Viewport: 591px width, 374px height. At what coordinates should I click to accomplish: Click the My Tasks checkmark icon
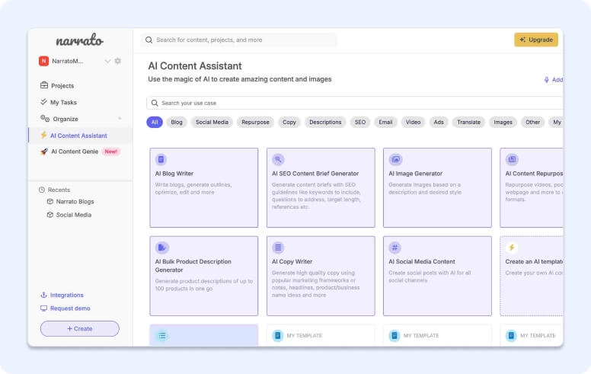point(43,102)
